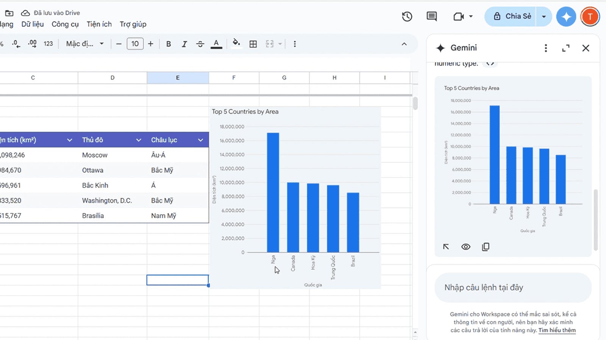The image size is (606, 340).
Task: Open merge cells type dropdown arrow
Action: coord(280,44)
